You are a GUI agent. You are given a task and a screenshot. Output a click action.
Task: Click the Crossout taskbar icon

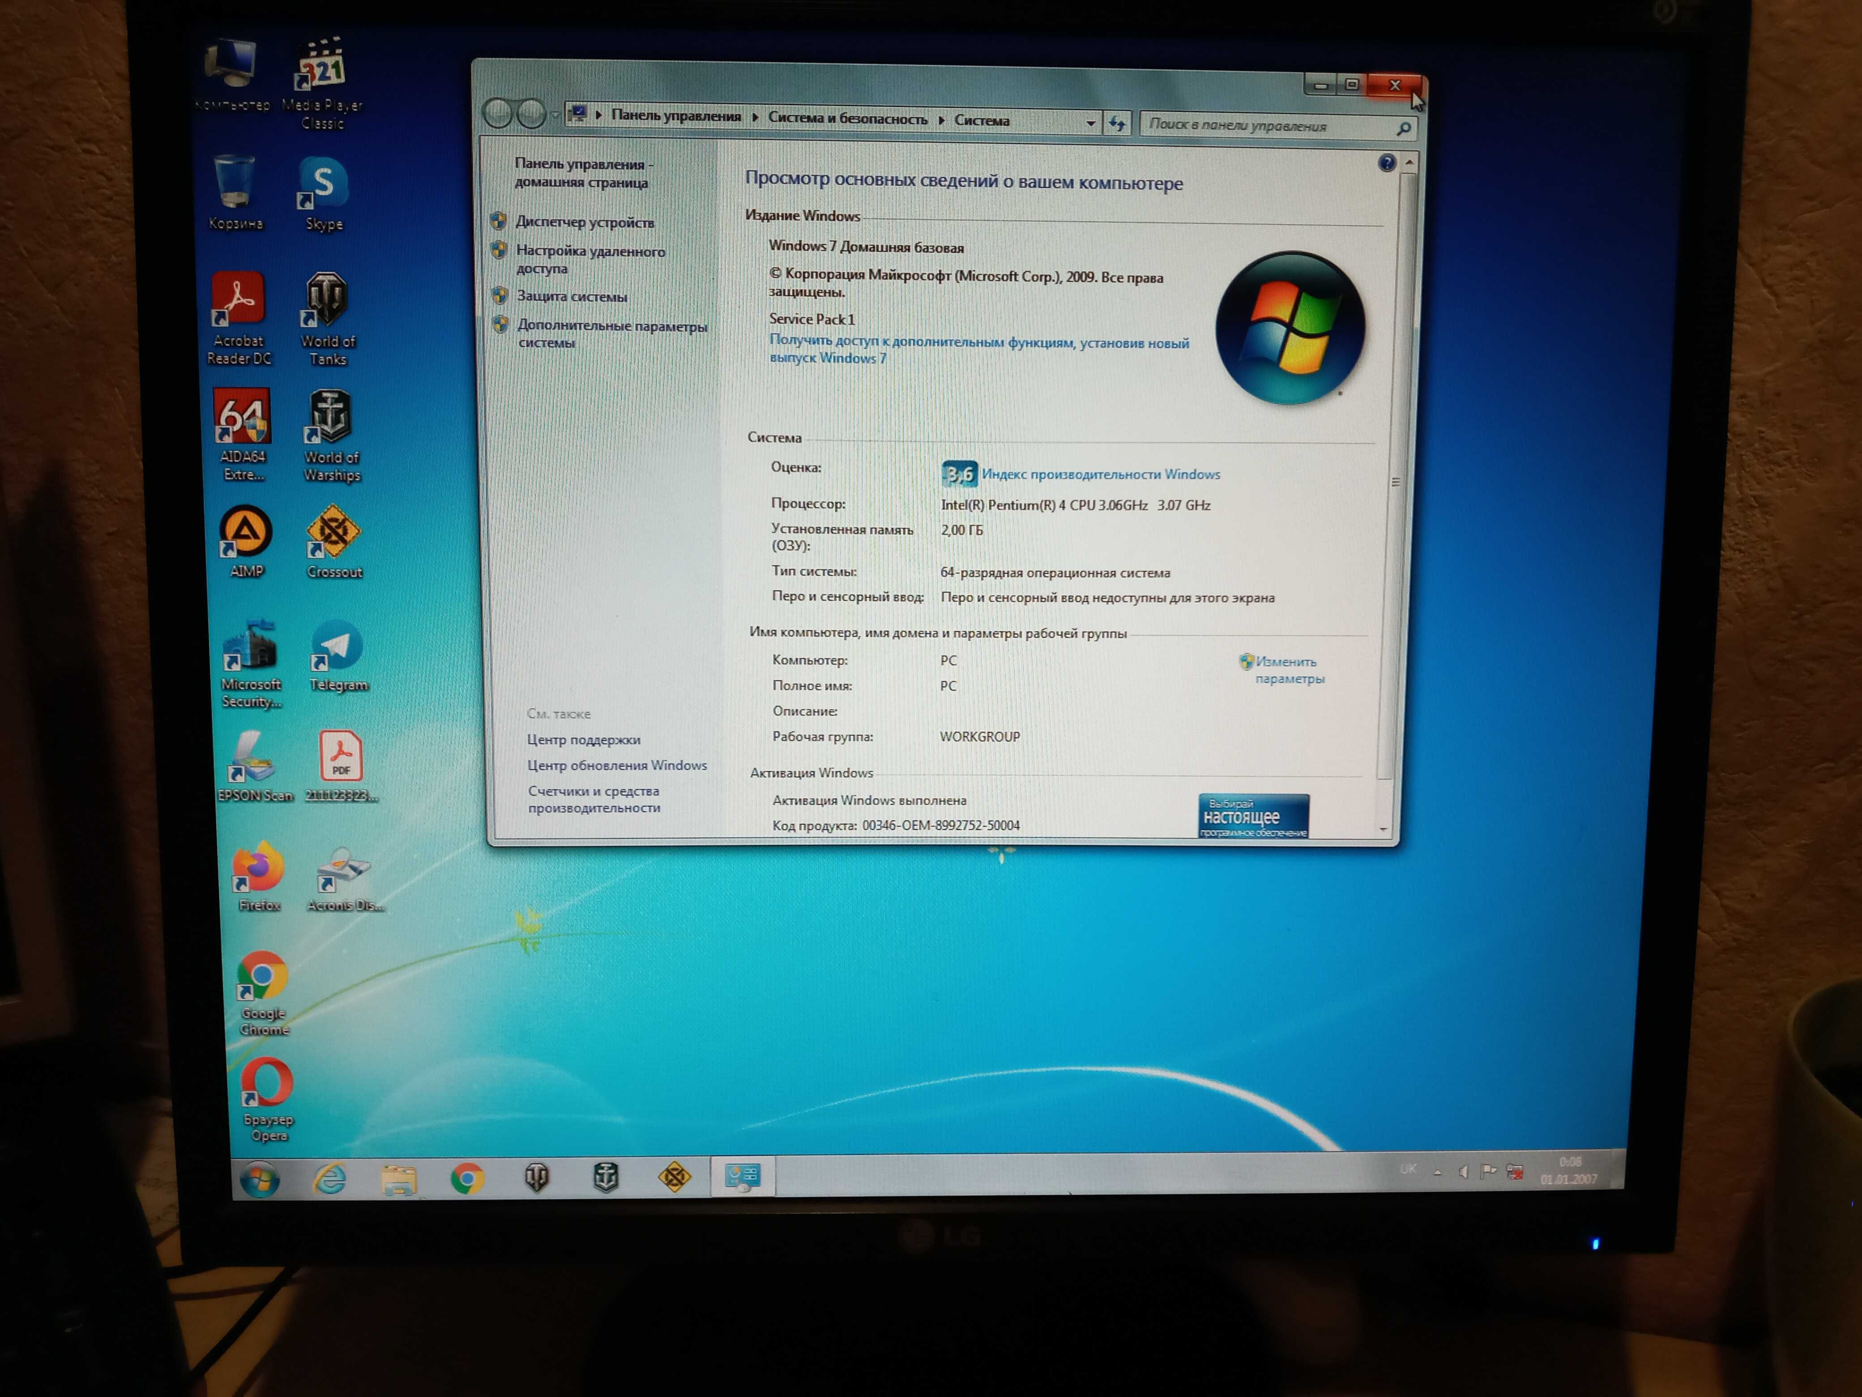click(x=674, y=1176)
